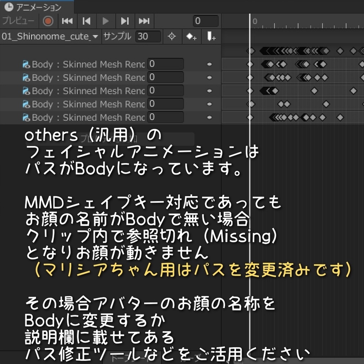Viewport: 364px width, 364px height.
Task: Click value field of third Body property
Action: coord(166,91)
